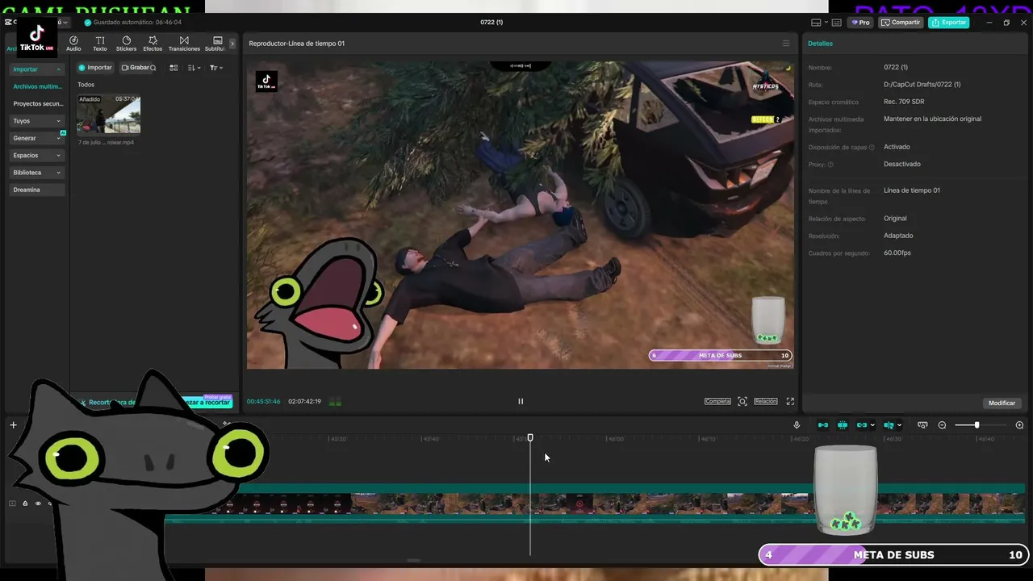Click the Pro upgrade button
Image resolution: width=1033 pixels, height=581 pixels.
click(860, 23)
